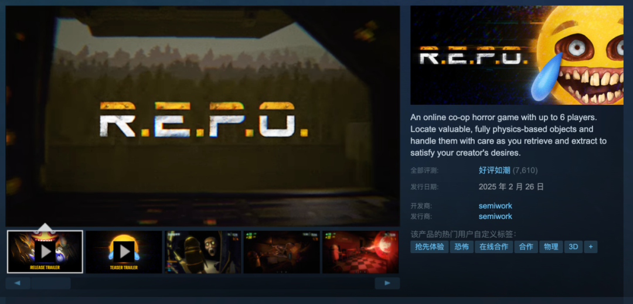The image size is (633, 304).
Task: Select the 抢先体验 tag
Action: (x=430, y=247)
